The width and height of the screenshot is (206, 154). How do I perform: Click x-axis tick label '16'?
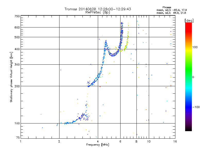(x=175, y=141)
